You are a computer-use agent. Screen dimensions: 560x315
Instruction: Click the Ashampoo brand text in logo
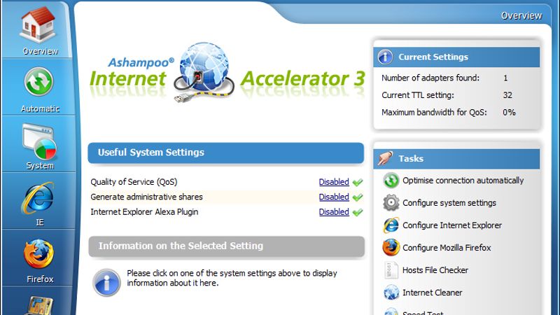pyautogui.click(x=141, y=62)
